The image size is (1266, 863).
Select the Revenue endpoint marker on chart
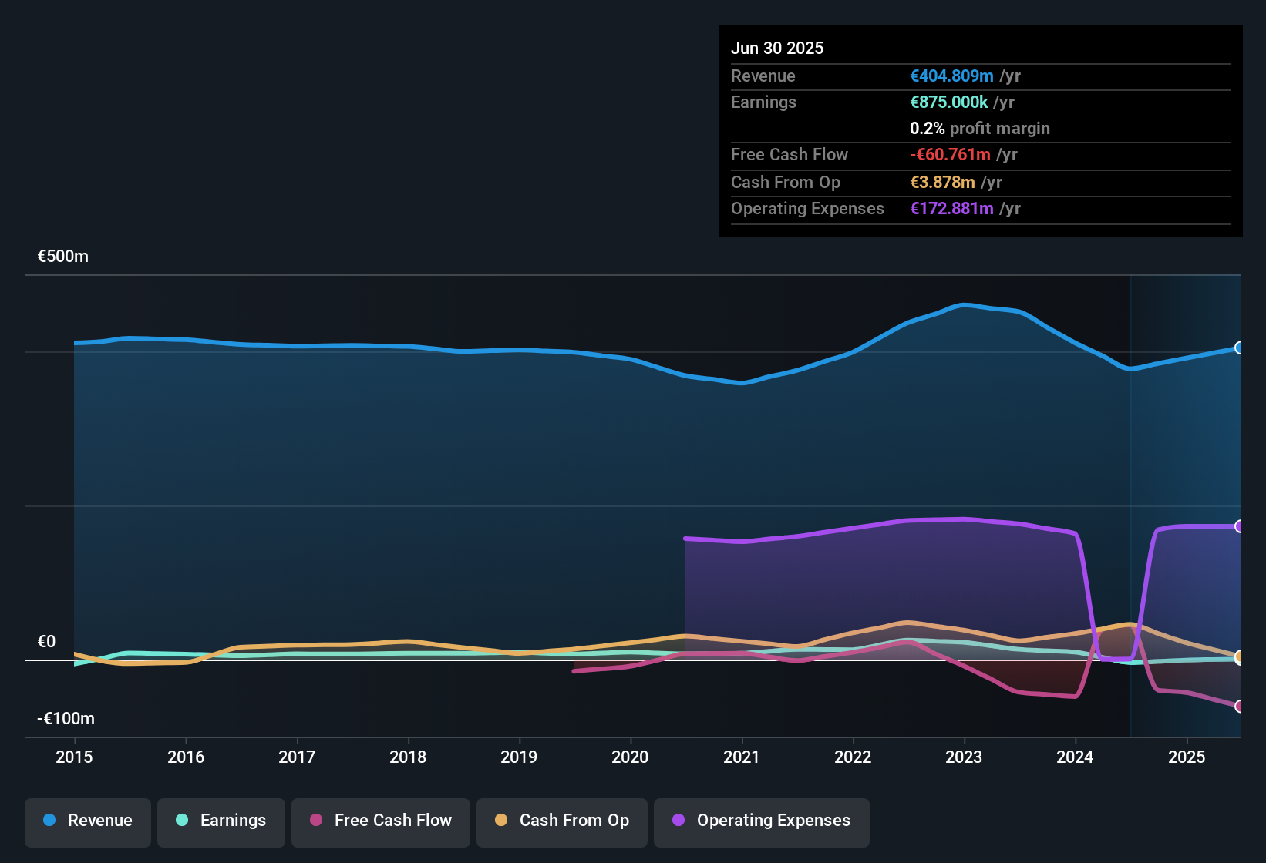[1240, 348]
